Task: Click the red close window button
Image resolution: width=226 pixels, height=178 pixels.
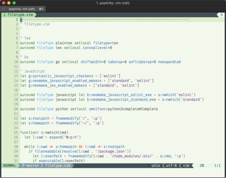Action: (4, 3)
